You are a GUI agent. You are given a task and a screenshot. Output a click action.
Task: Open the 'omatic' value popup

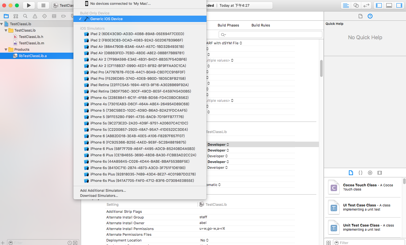pos(214,185)
